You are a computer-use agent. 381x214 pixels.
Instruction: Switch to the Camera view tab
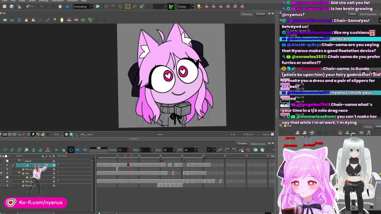click(x=260, y=14)
